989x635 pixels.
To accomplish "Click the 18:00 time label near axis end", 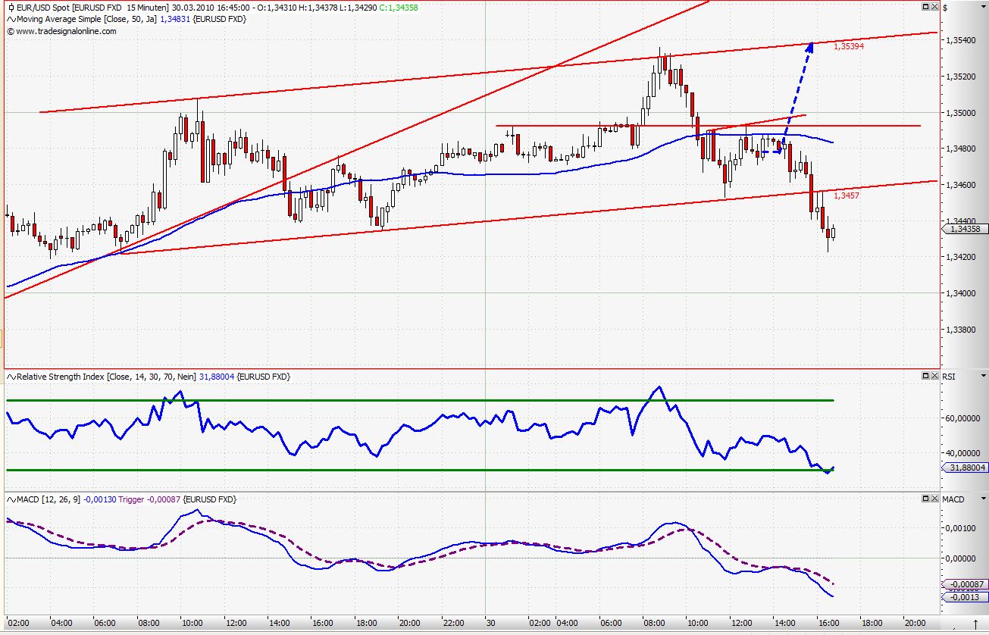I will [872, 623].
